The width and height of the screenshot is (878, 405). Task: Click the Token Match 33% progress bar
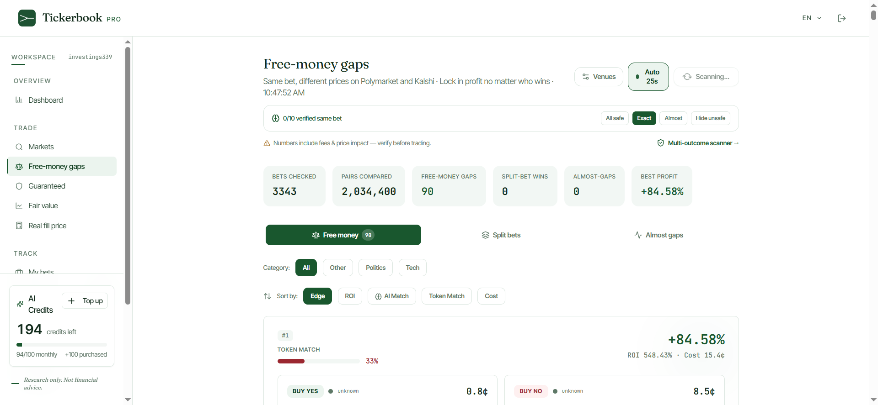click(x=319, y=361)
